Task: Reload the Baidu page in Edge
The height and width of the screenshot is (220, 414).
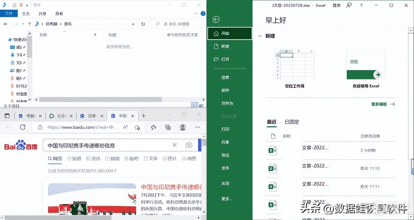Action: 23,127
